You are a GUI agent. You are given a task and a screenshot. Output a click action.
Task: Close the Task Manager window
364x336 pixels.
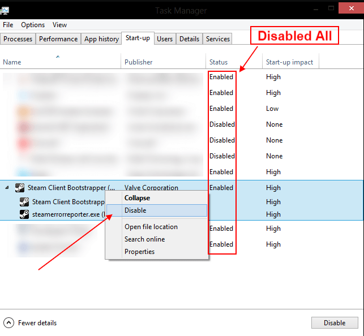click(x=351, y=8)
